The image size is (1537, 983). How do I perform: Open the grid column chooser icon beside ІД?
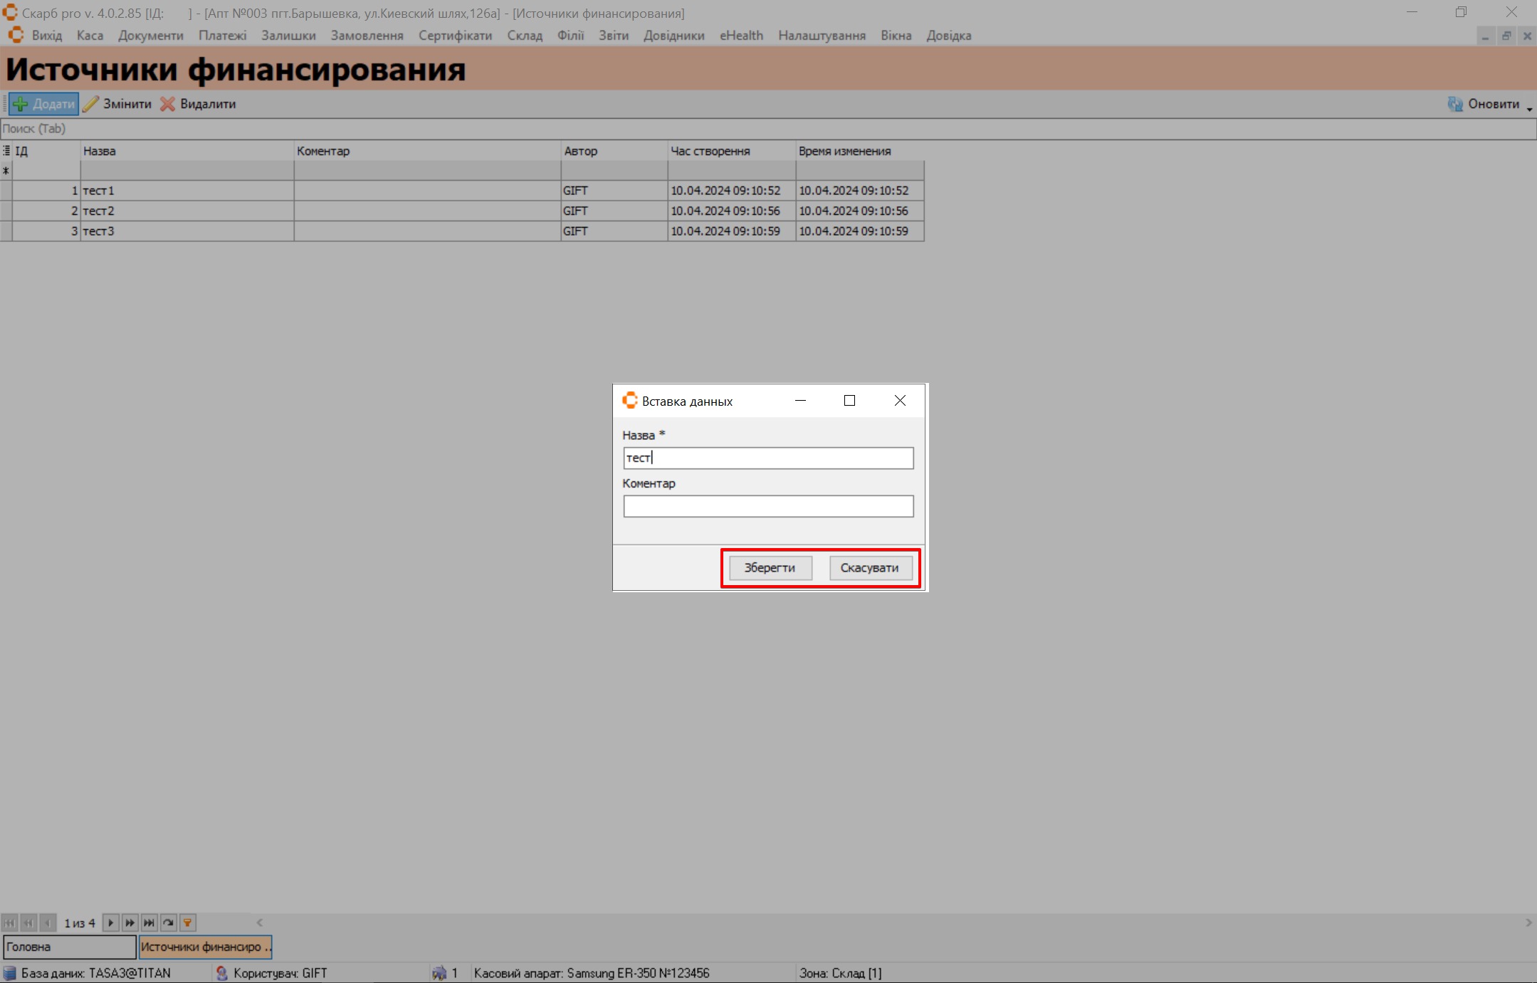coord(6,151)
